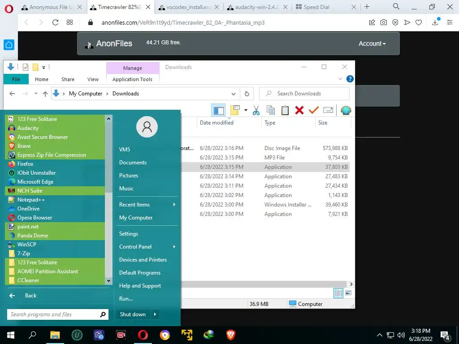459x344 pixels.
Task: Click the Classic Shell settings shell icon
Action: click(346, 110)
